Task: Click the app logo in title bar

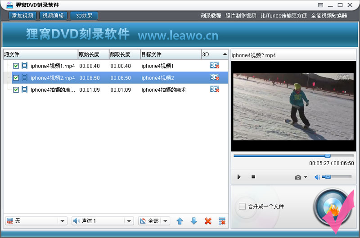Action: (x=10, y=5)
